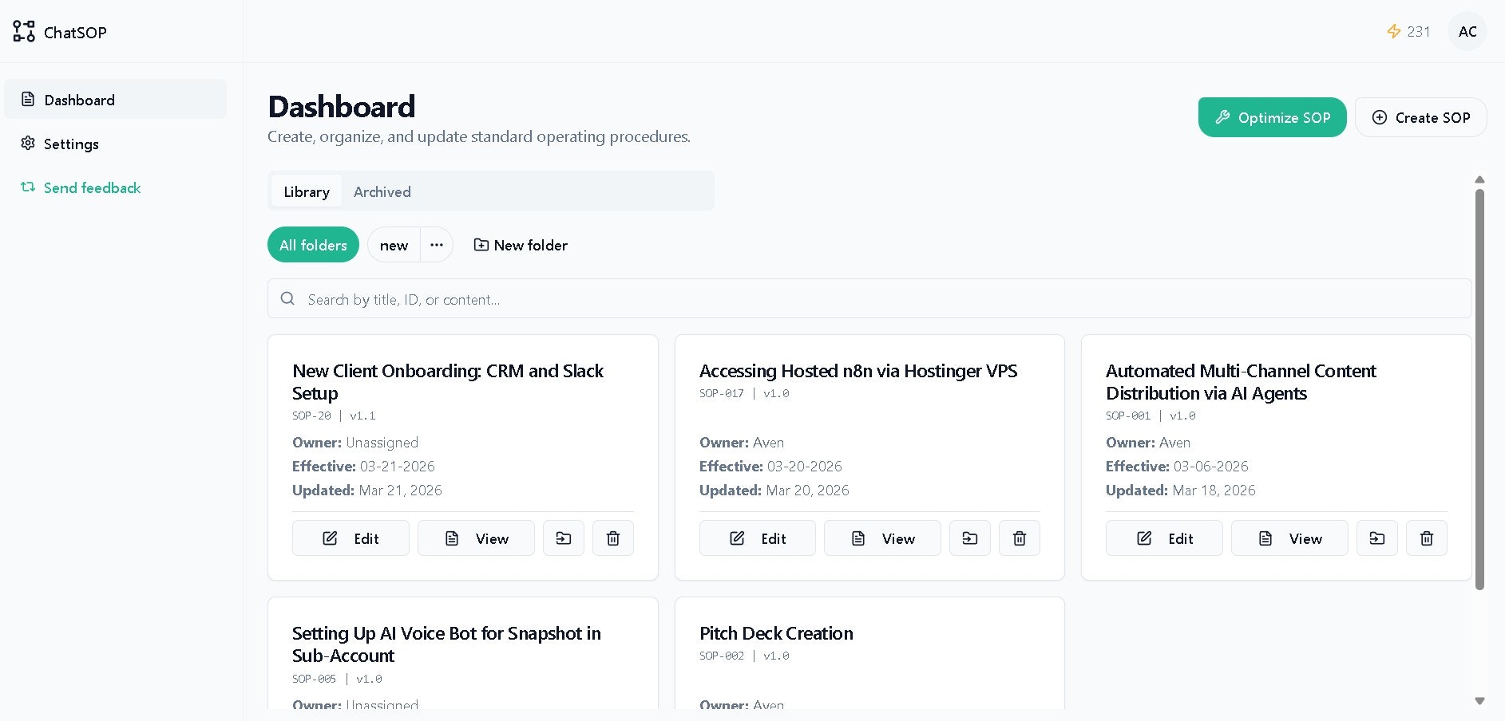Click Send feedback link in sidebar

pyautogui.click(x=92, y=187)
